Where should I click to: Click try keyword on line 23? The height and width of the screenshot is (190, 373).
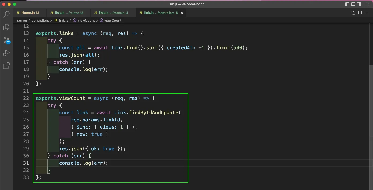[x=52, y=105]
